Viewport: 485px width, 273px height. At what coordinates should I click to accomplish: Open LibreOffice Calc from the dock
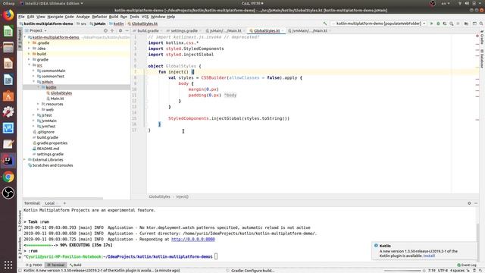click(8, 31)
